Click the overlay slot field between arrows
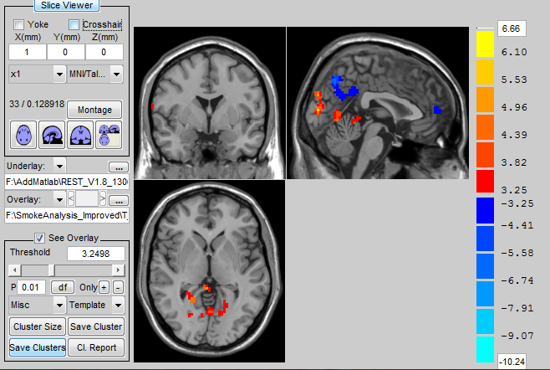 [x=87, y=199]
